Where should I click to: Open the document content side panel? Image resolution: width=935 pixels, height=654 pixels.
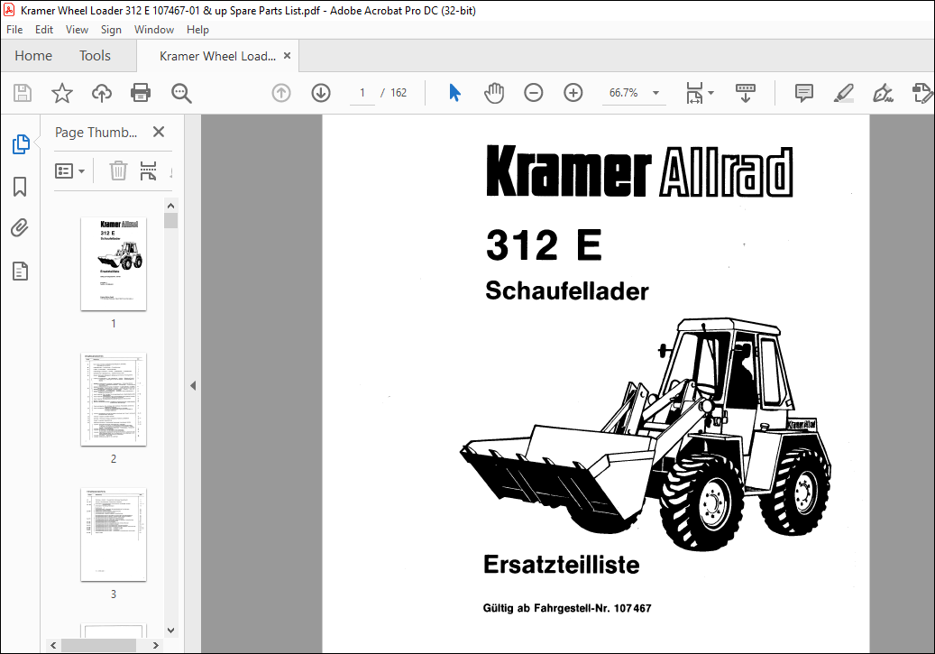pos(20,272)
